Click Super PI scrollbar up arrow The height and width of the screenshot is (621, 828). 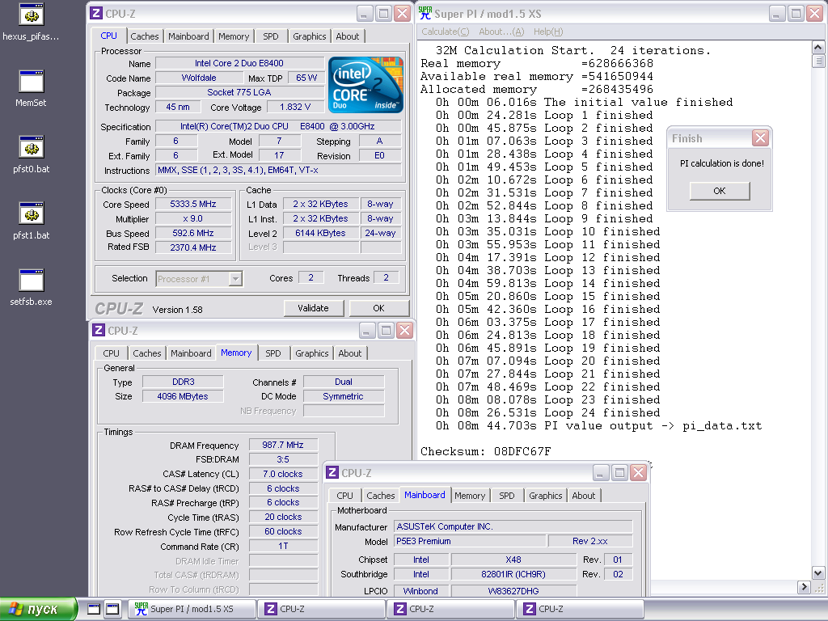pos(818,48)
